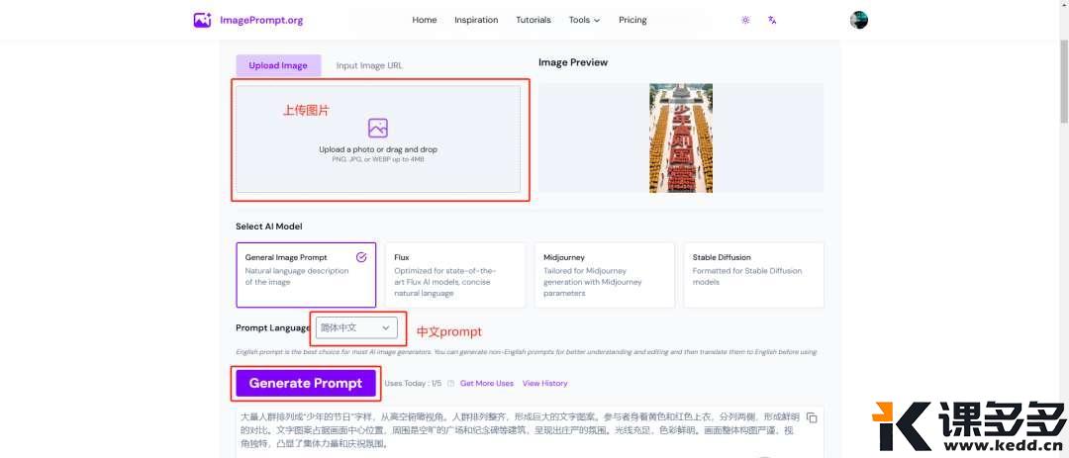Choose the Midjourney model option

pos(604,275)
